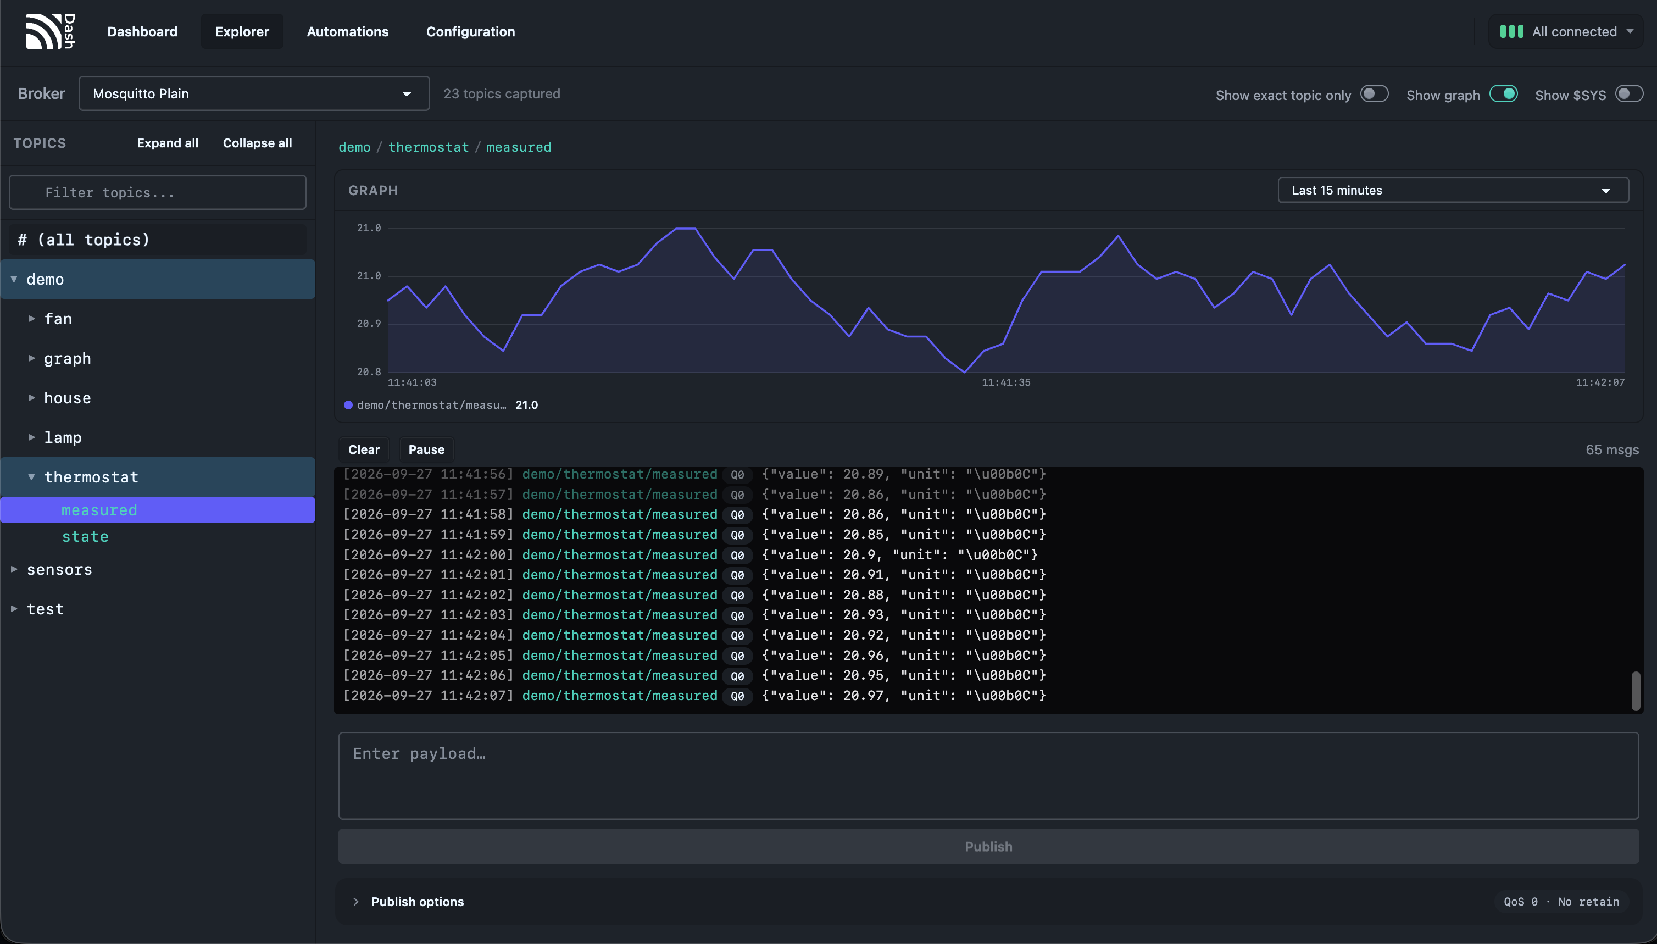The height and width of the screenshot is (944, 1657).
Task: Pause the message stream
Action: [426, 449]
